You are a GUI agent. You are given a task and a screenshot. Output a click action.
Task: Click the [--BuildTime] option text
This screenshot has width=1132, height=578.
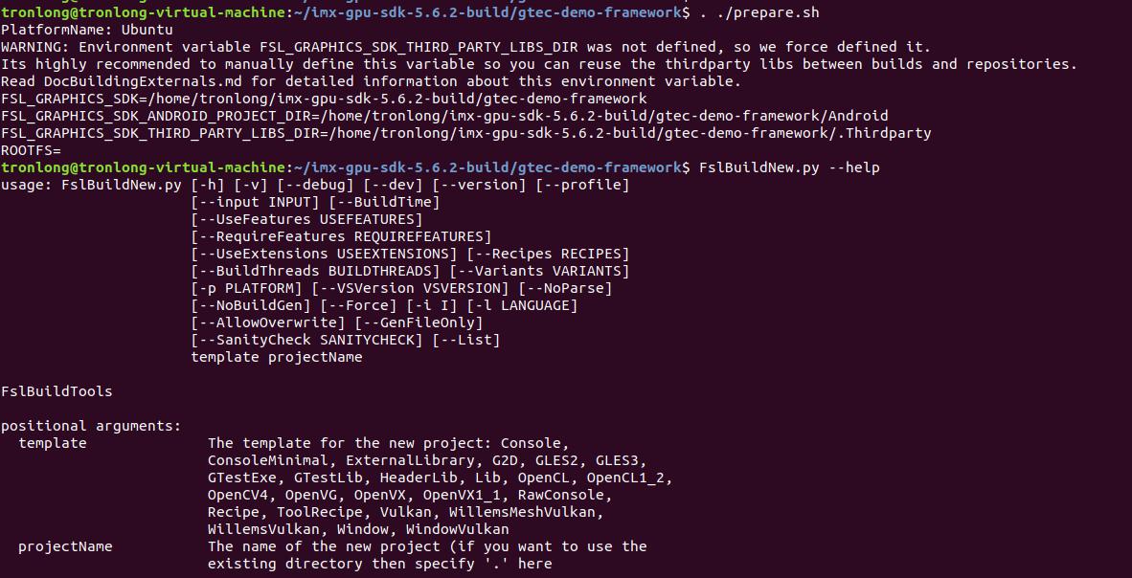click(384, 202)
